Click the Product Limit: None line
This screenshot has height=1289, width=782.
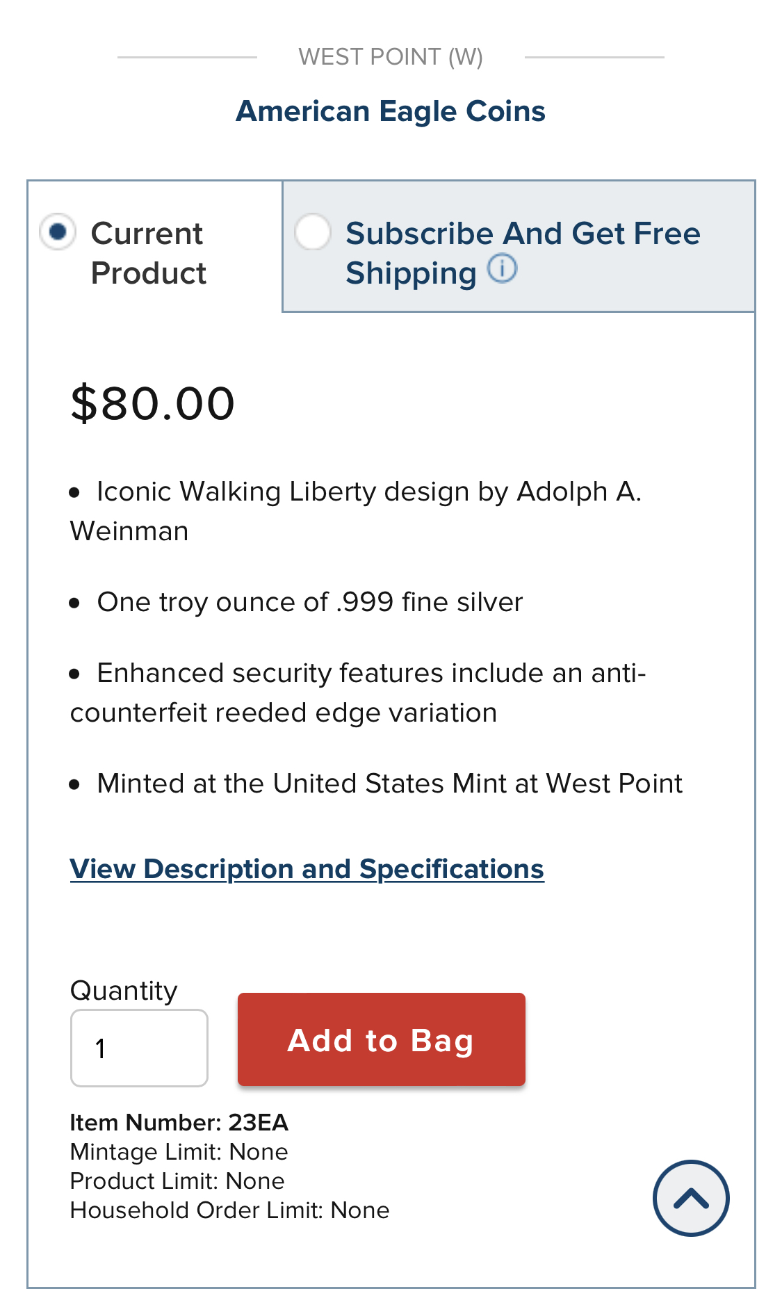tap(177, 1181)
